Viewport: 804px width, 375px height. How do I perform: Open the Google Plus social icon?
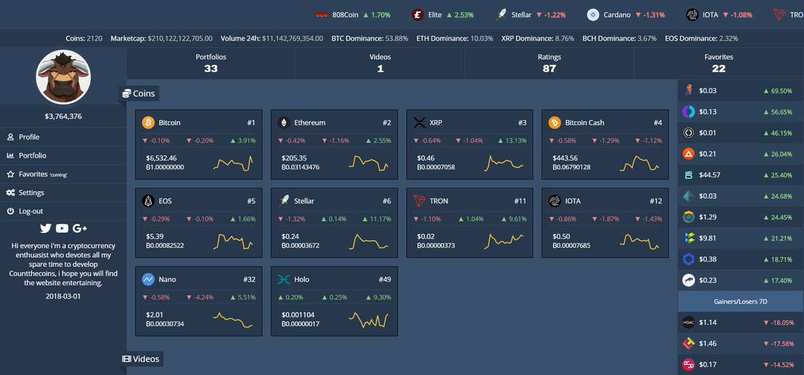click(x=80, y=229)
